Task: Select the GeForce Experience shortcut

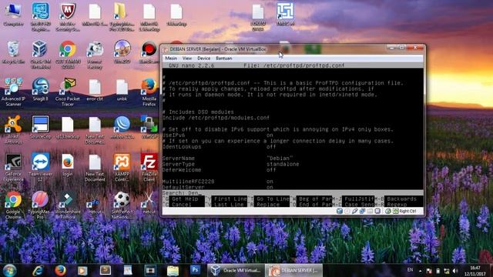Action: pyautogui.click(x=13, y=167)
